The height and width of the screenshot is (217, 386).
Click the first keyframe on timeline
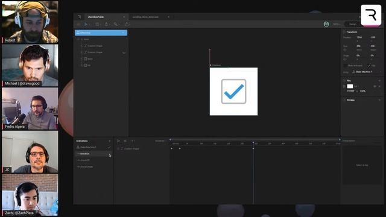click(x=171, y=148)
